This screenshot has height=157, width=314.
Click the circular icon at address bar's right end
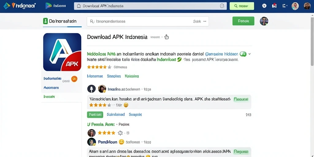[222, 6]
